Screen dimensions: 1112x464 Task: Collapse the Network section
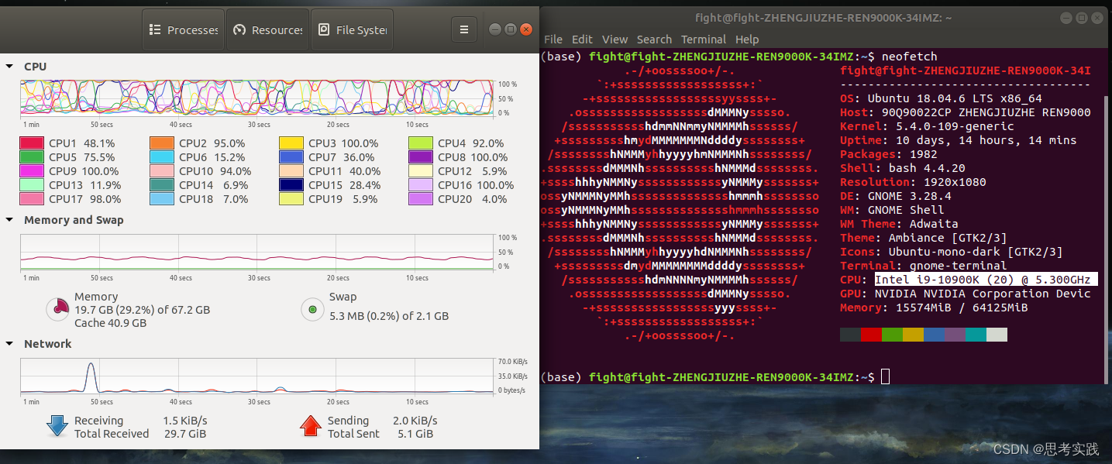[x=9, y=343]
